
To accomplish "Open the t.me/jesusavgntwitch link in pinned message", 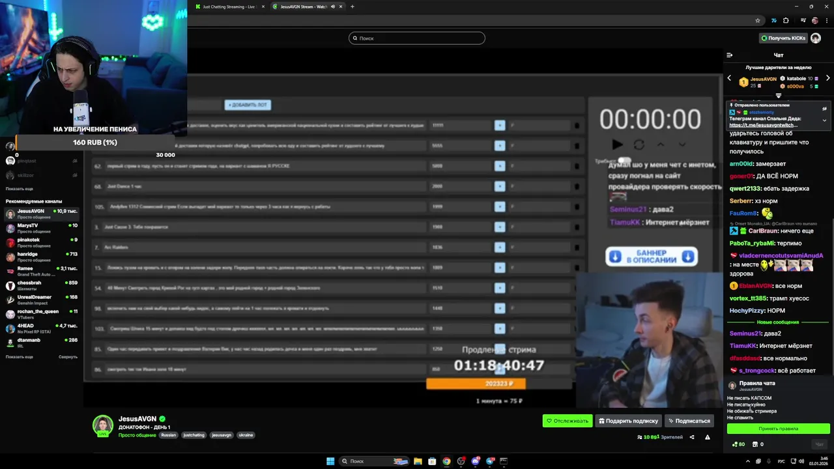I will tap(762, 125).
